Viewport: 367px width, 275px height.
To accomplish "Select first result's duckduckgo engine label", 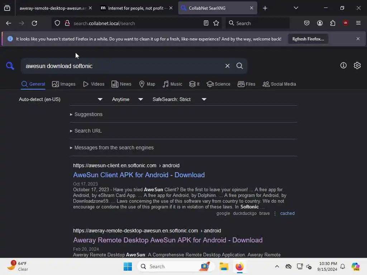I will point(244,213).
